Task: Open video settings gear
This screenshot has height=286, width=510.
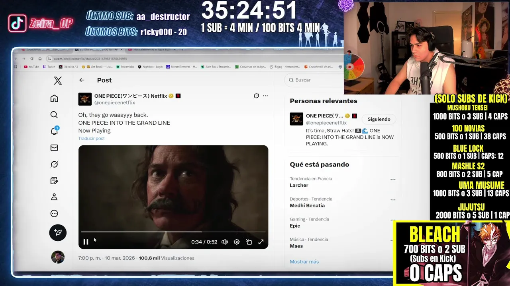Action: click(237, 242)
